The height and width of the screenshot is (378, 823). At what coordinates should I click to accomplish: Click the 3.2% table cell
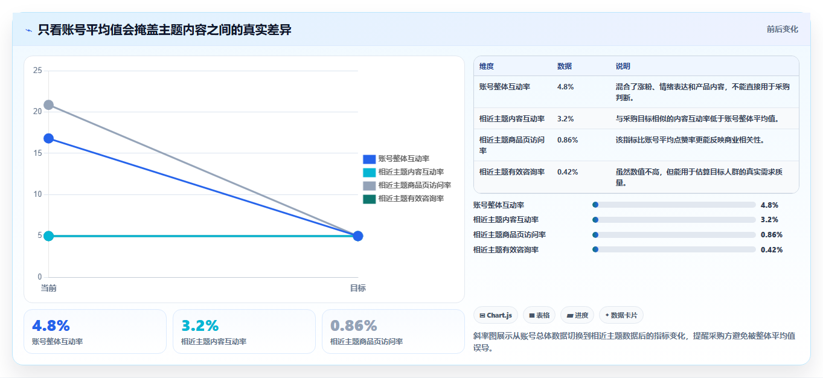tap(566, 119)
